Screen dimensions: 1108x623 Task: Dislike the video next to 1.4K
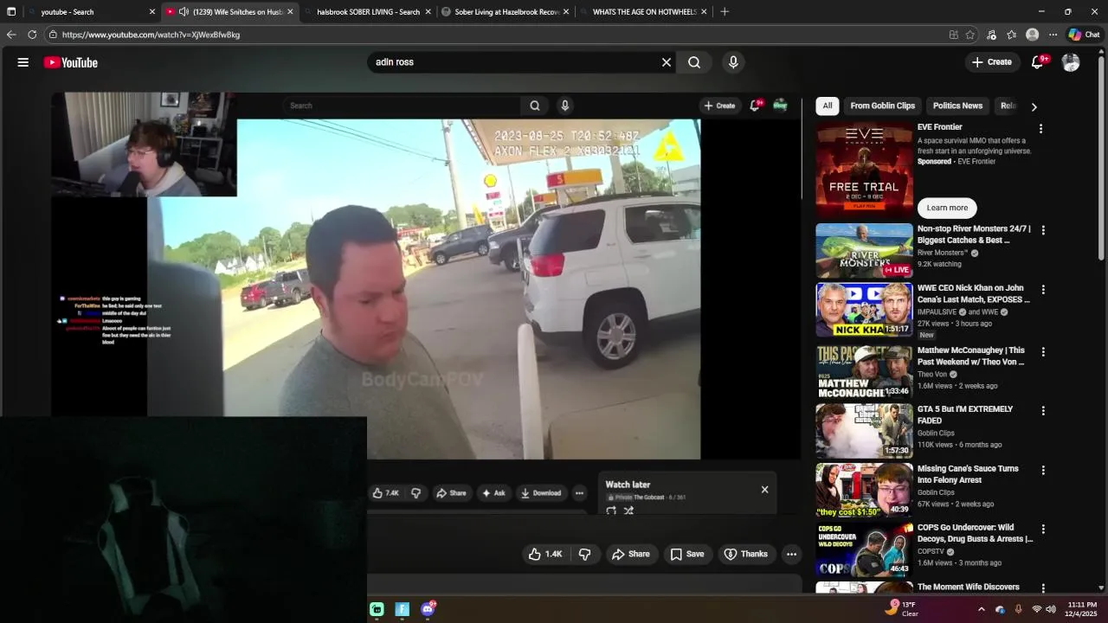tap(585, 554)
